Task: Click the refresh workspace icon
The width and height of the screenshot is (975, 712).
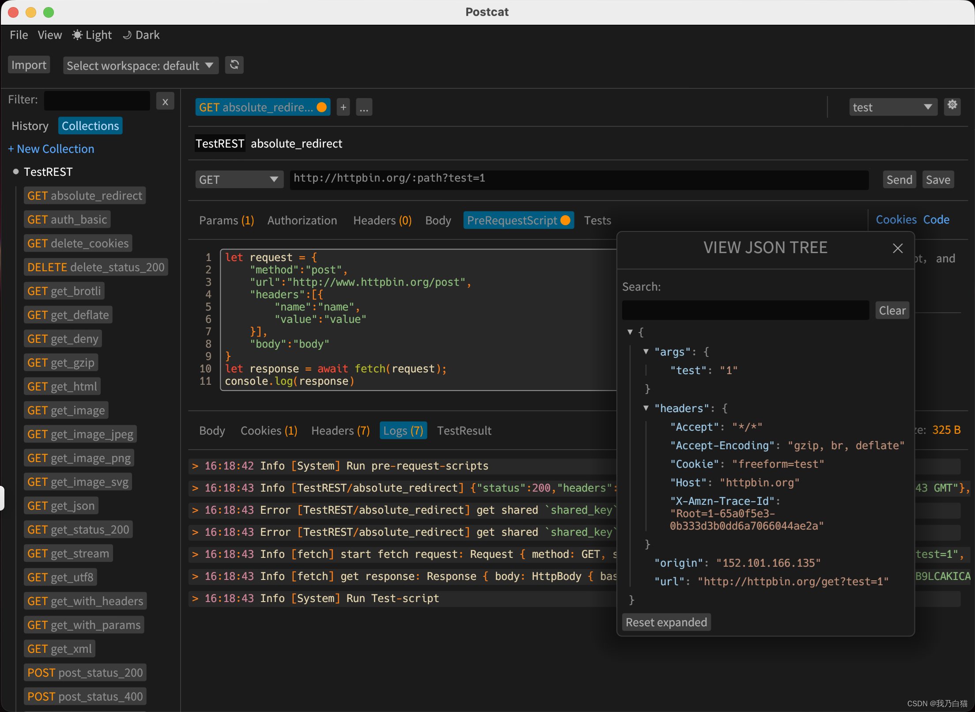Action: pyautogui.click(x=234, y=65)
